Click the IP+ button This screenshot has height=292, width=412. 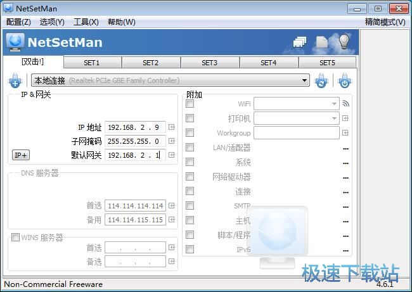click(x=21, y=155)
